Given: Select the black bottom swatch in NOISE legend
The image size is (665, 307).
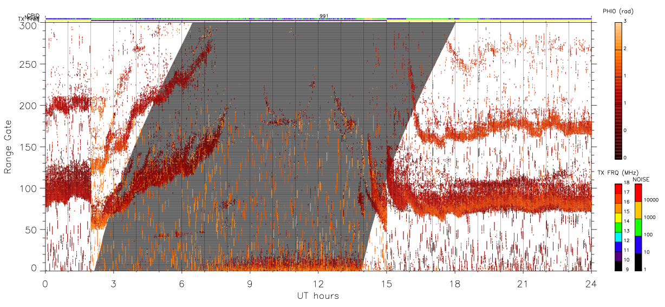Looking at the screenshot, I should point(637,262).
